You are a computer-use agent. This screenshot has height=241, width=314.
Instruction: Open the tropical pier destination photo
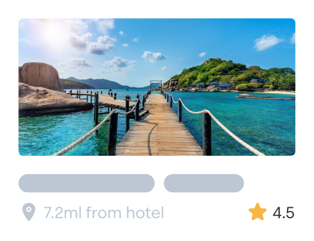coord(157,87)
